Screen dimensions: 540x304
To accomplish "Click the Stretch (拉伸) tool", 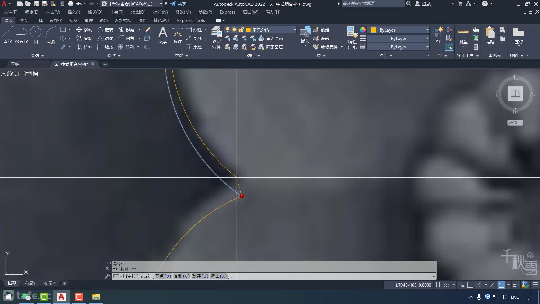I will (x=84, y=47).
